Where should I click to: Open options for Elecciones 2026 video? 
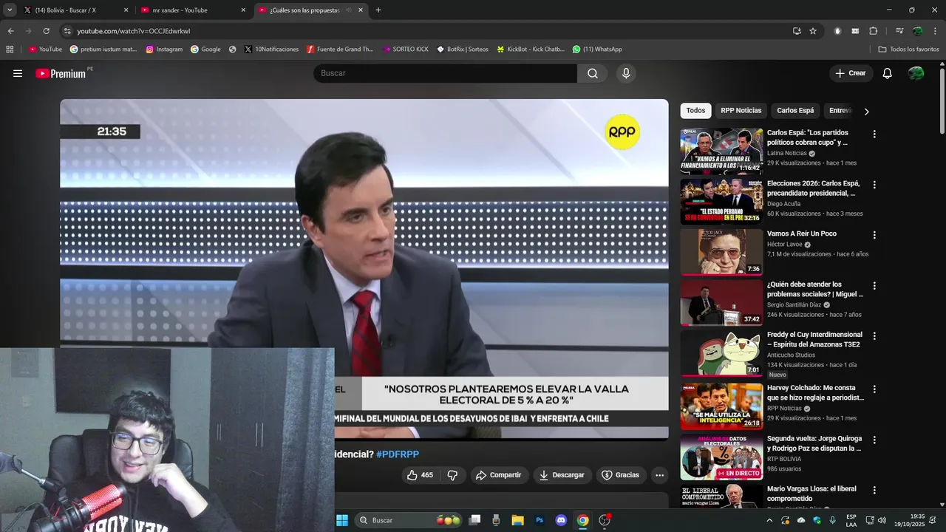coord(874,185)
